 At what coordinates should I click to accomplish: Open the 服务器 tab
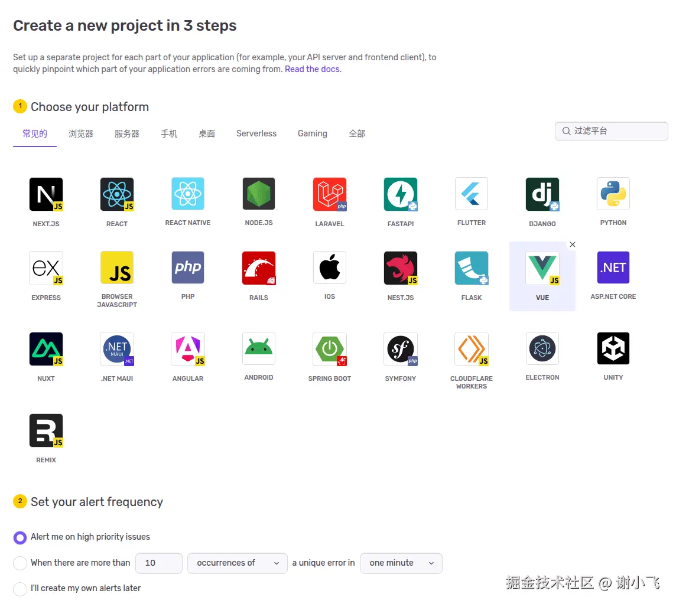pyautogui.click(x=126, y=133)
